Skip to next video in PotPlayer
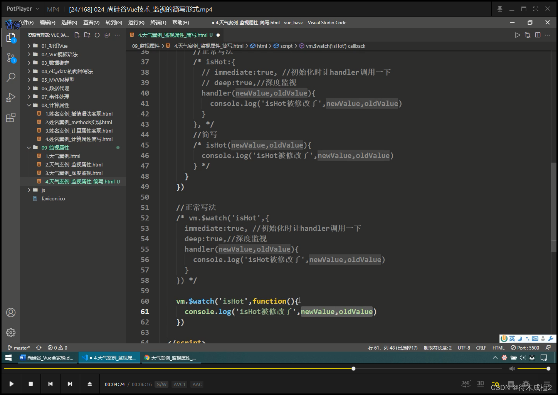This screenshot has width=558, height=395. pos(70,384)
